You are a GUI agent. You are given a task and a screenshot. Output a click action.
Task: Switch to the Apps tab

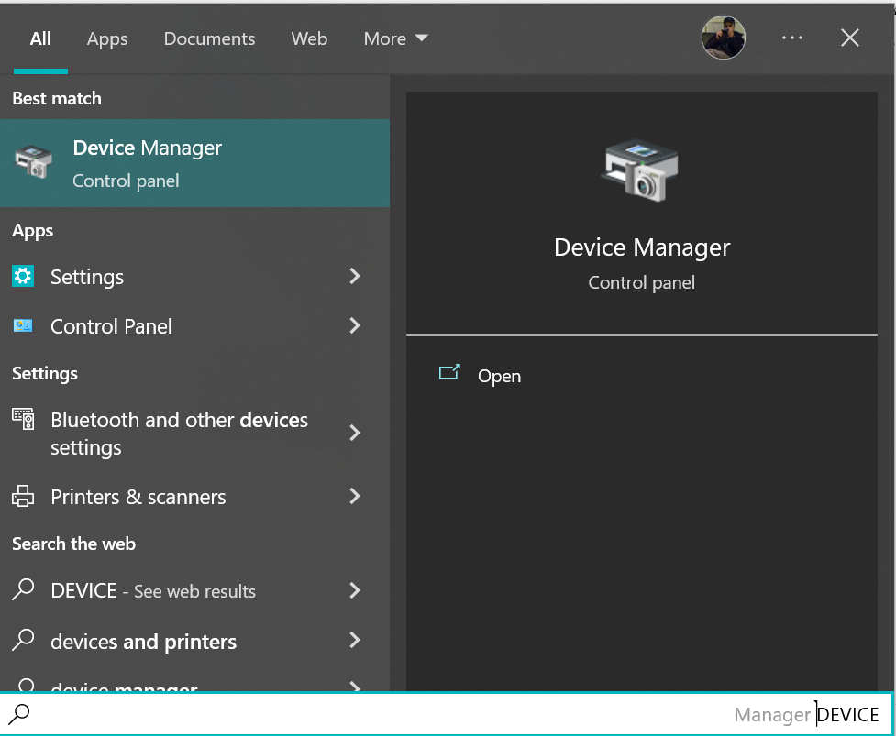tap(107, 38)
